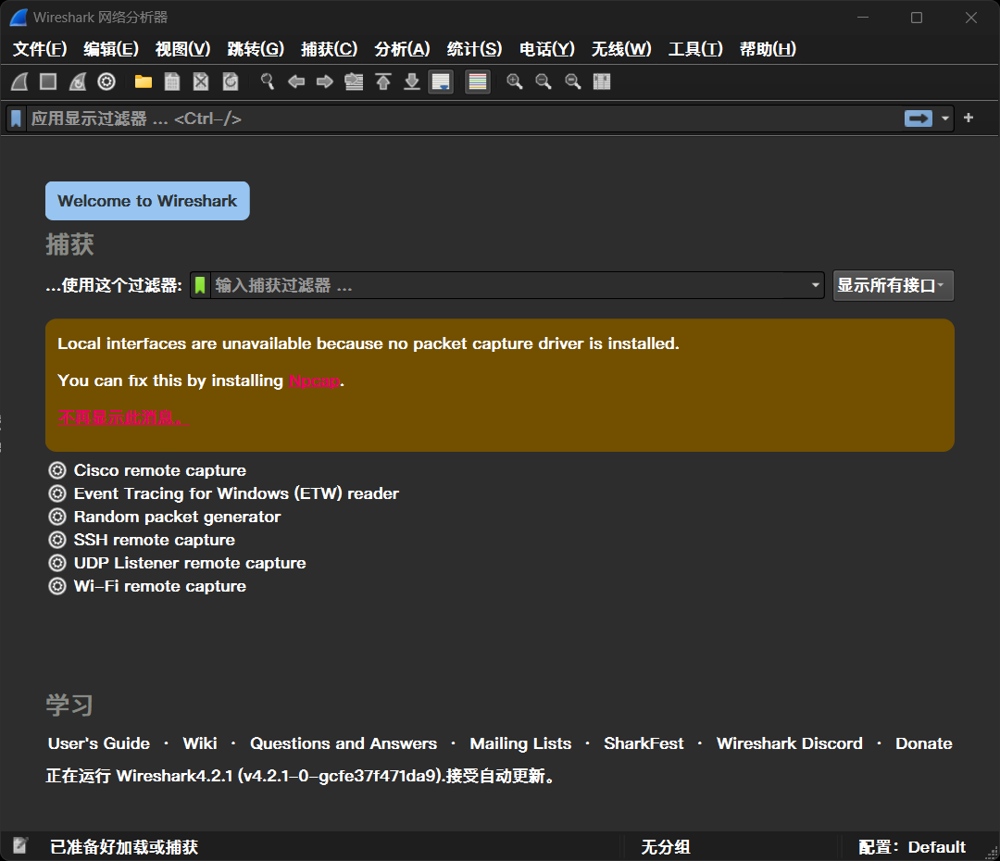The height and width of the screenshot is (861, 1000).
Task: Expand the display filter history dropdown
Action: pyautogui.click(x=944, y=119)
